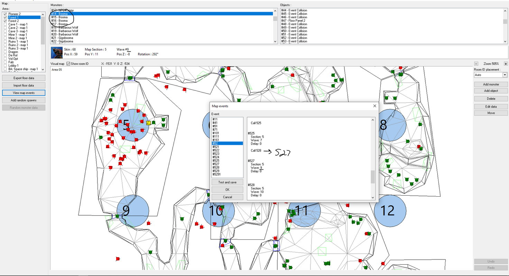
Task: Select event #527 in event list
Action: pos(227,164)
